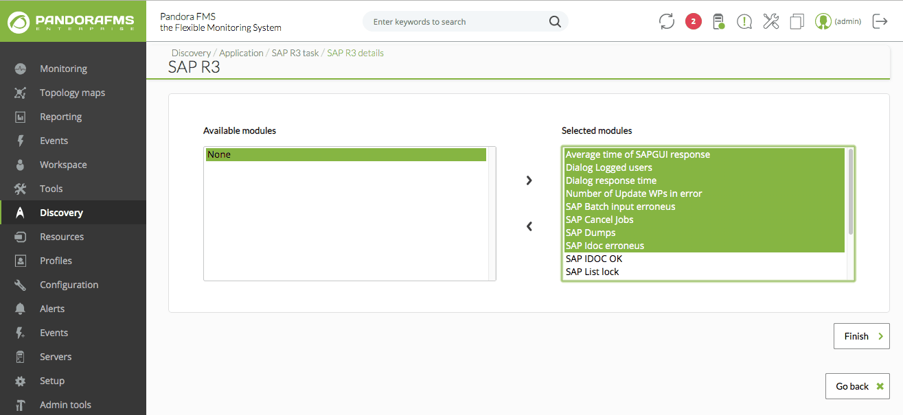
Task: Select SAP Idoc erroneus module
Action: (705, 246)
